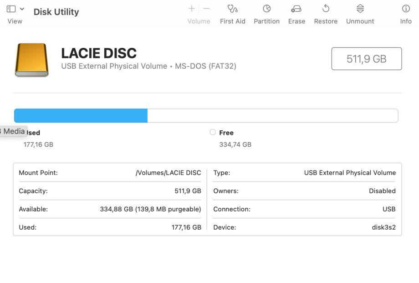Image resolution: width=419 pixels, height=283 pixels.
Task: Run First Aid stethoscope icon
Action: [x=232, y=9]
